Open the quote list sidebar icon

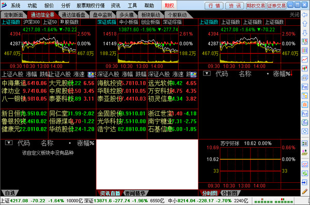point(305,42)
